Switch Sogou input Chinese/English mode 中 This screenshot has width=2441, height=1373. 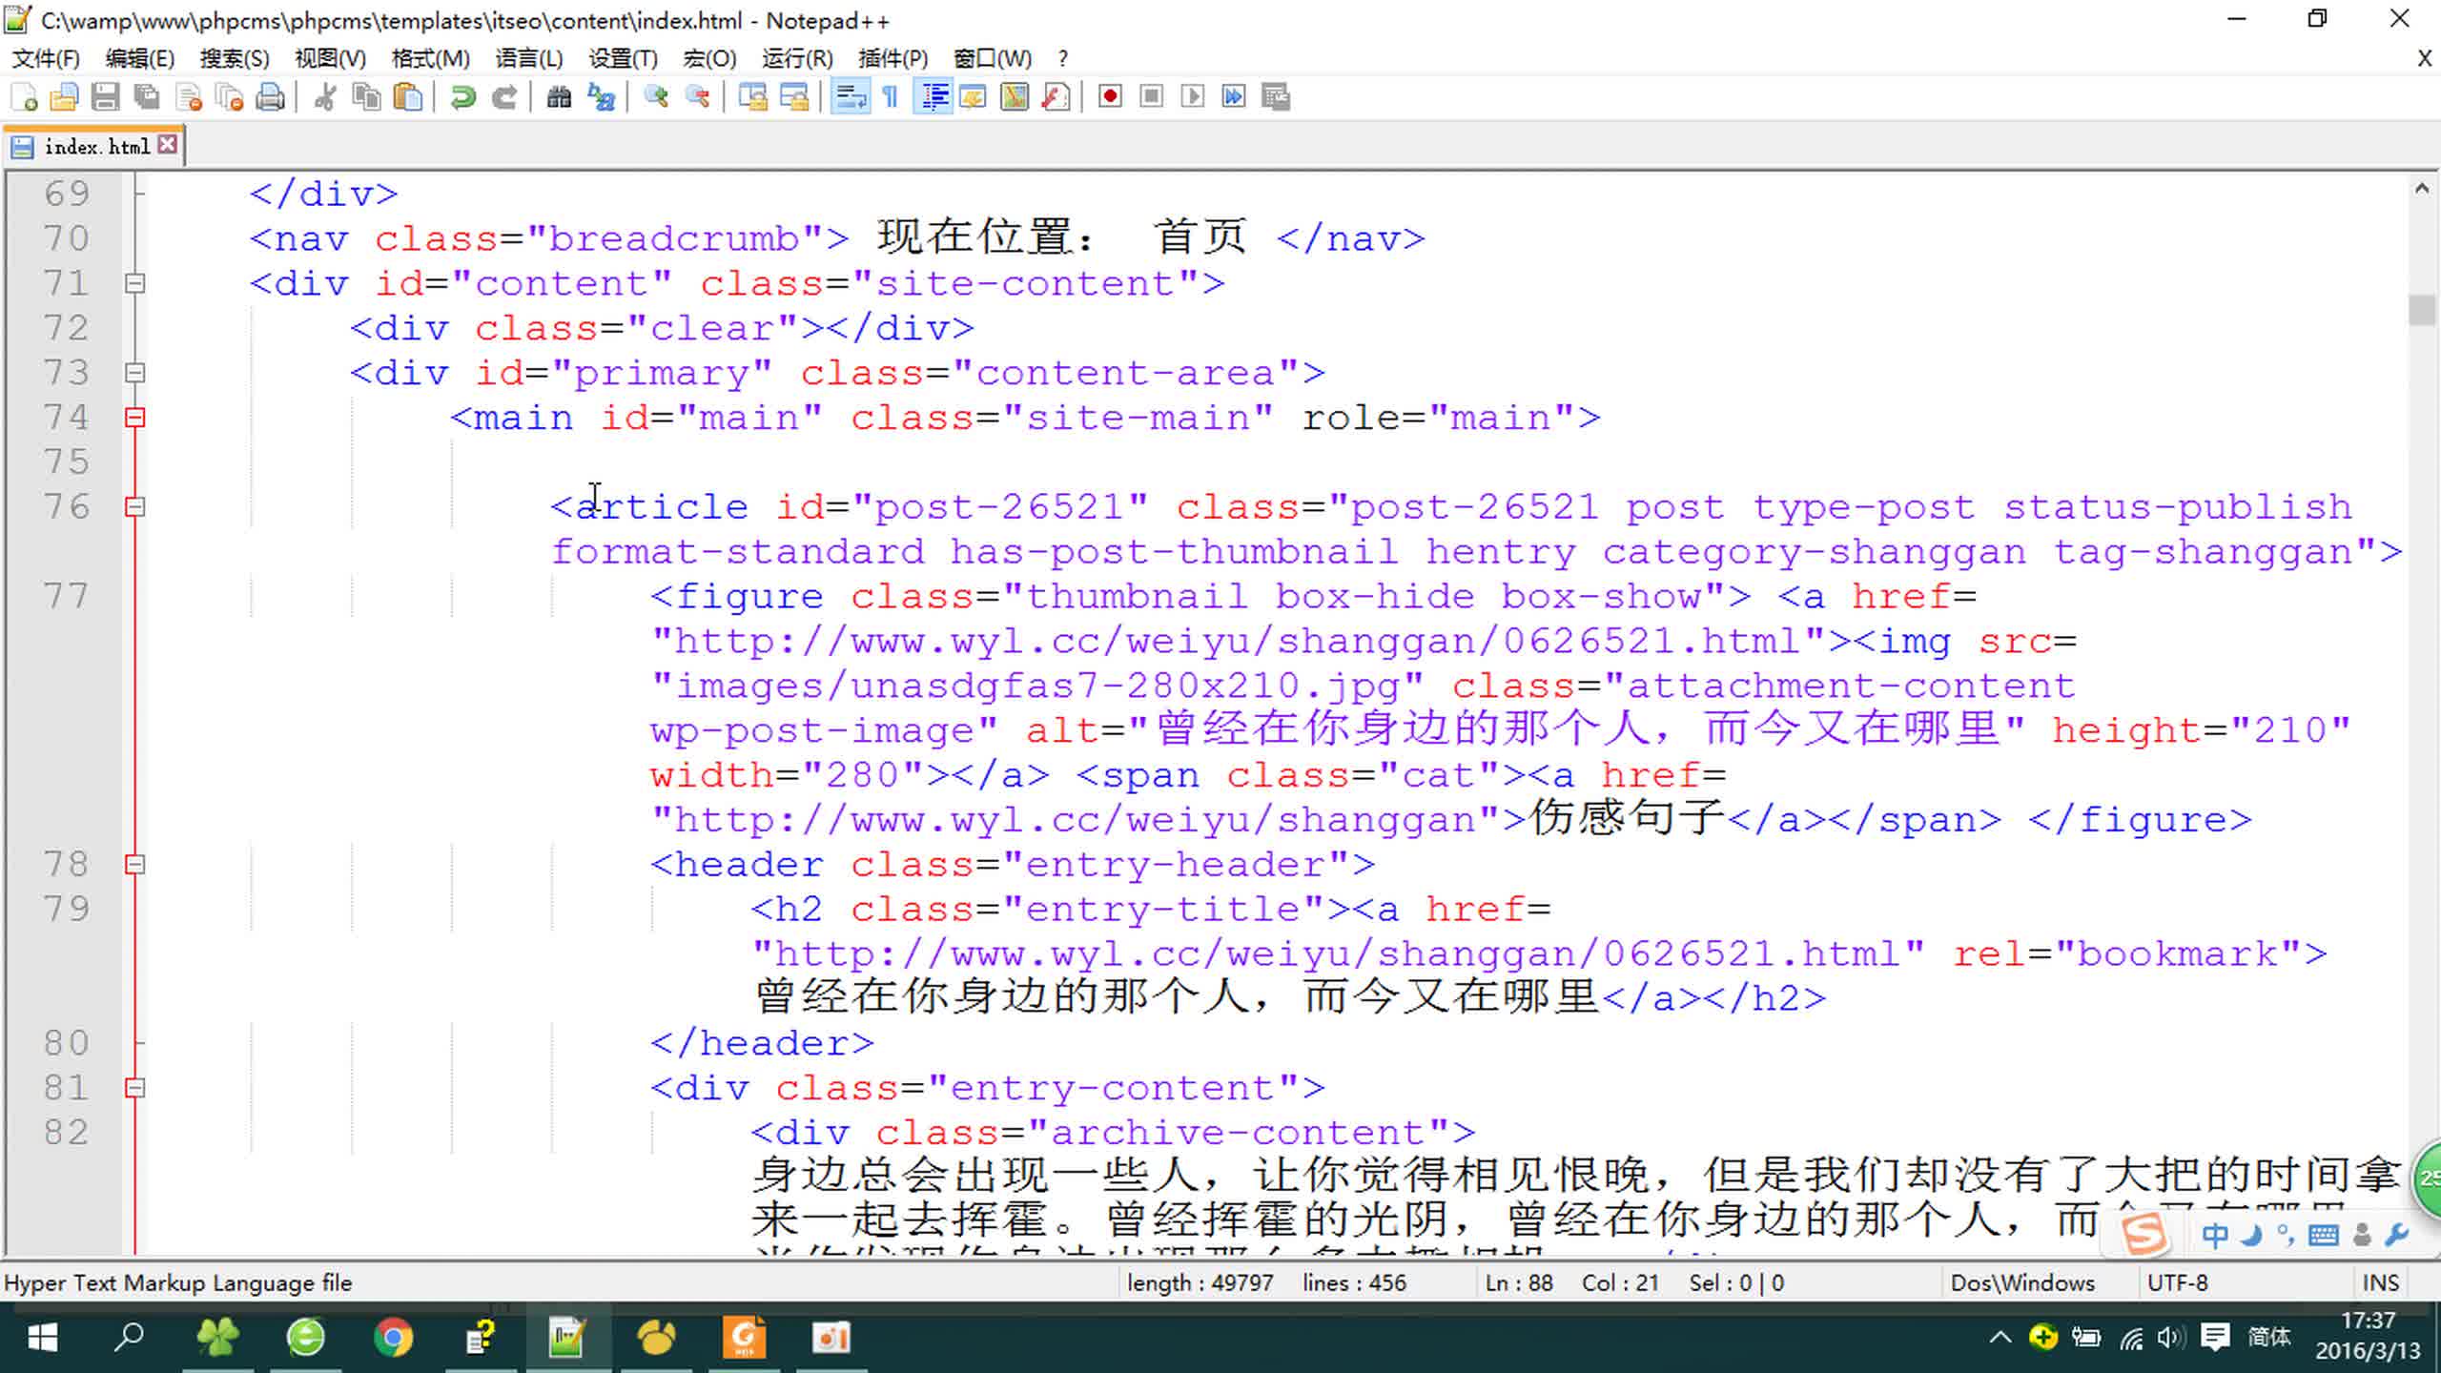(2214, 1236)
